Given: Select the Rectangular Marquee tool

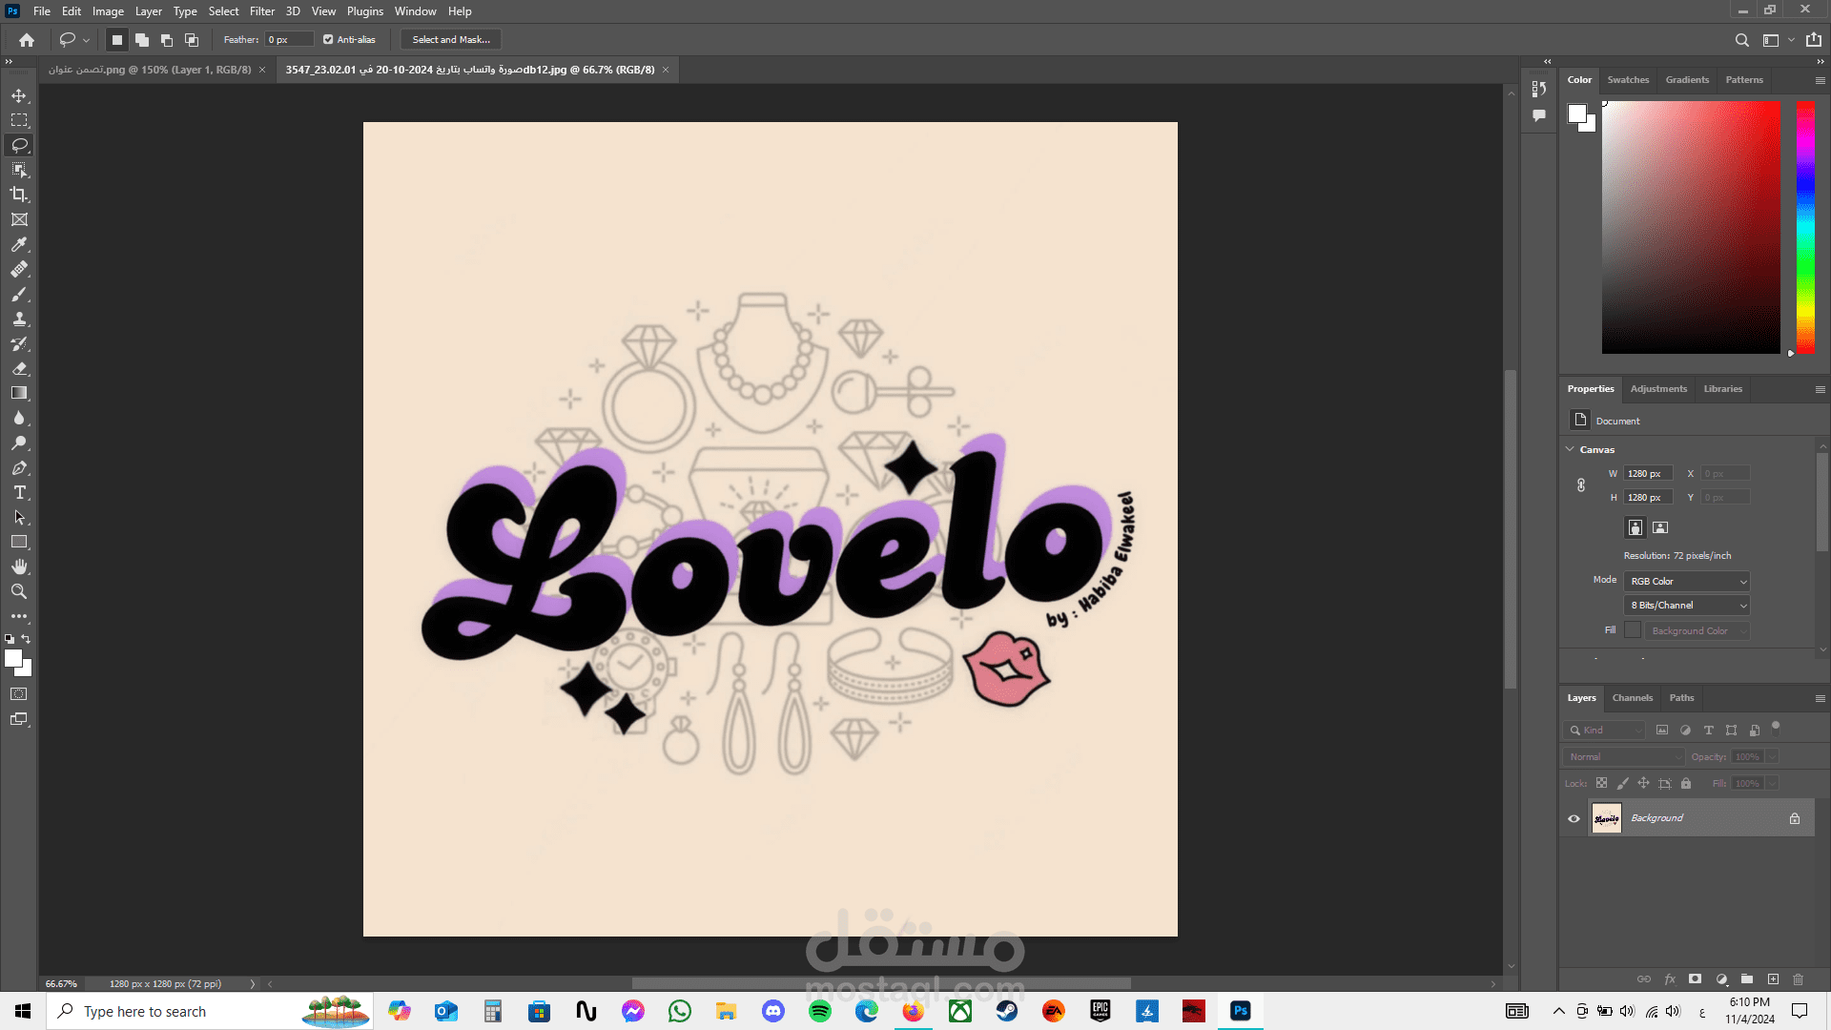Looking at the screenshot, I should 19,120.
